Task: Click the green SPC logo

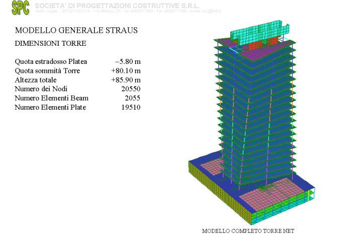Action: [20, 8]
